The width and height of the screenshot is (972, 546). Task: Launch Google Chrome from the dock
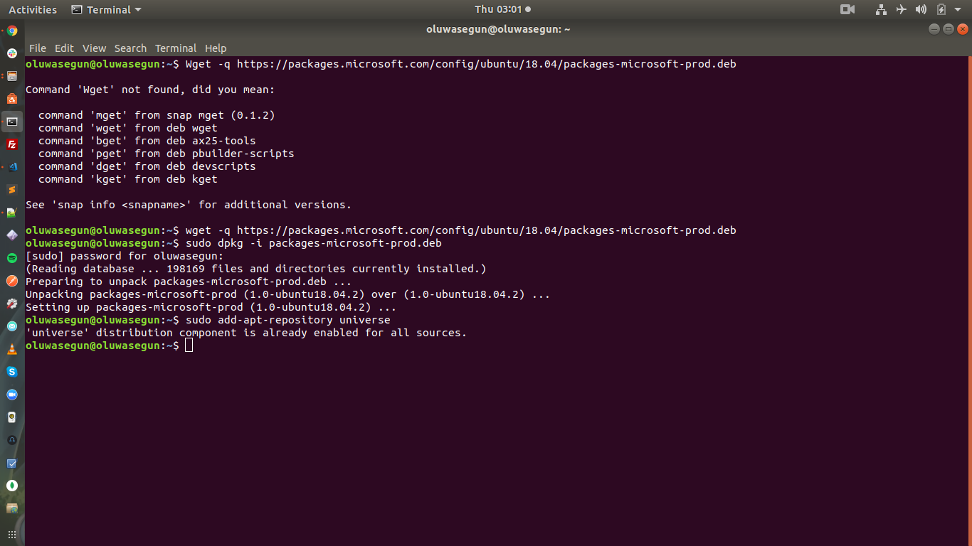11,31
